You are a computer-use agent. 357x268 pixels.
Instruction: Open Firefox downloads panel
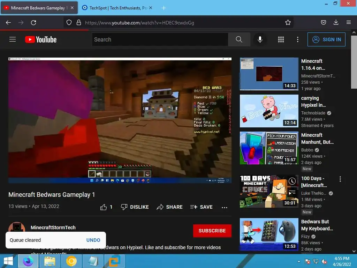336,23
